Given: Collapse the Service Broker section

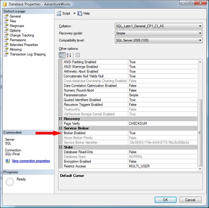Looking at the screenshot, I should pyautogui.click(x=61, y=128).
